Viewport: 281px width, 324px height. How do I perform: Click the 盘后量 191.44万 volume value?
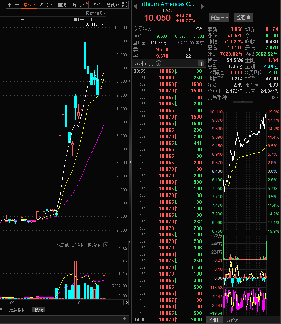click(159, 43)
